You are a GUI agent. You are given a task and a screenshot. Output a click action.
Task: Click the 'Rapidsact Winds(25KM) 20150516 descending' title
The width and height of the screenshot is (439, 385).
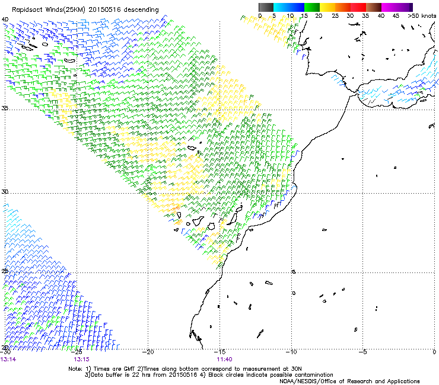(85, 10)
